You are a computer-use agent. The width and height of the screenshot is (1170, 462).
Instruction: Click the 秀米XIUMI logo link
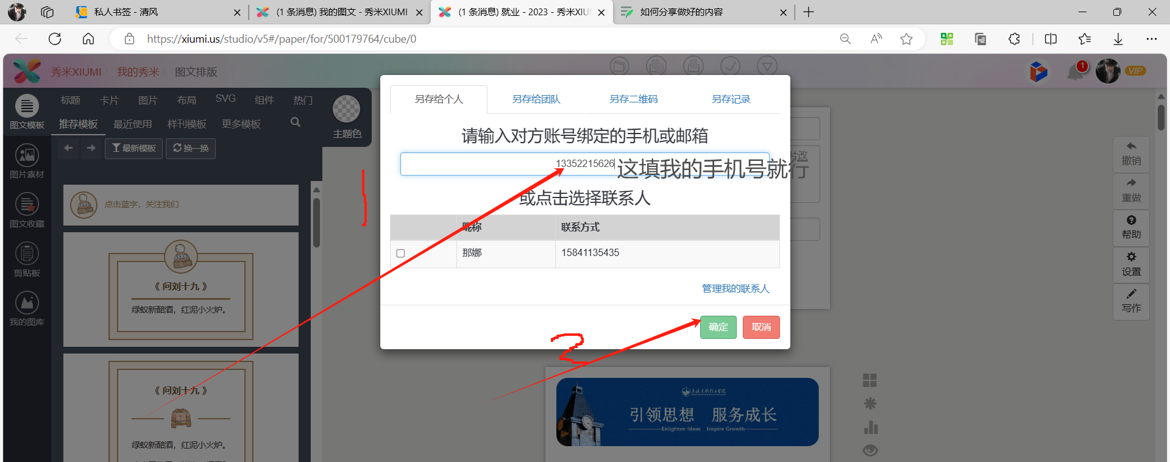click(x=76, y=72)
